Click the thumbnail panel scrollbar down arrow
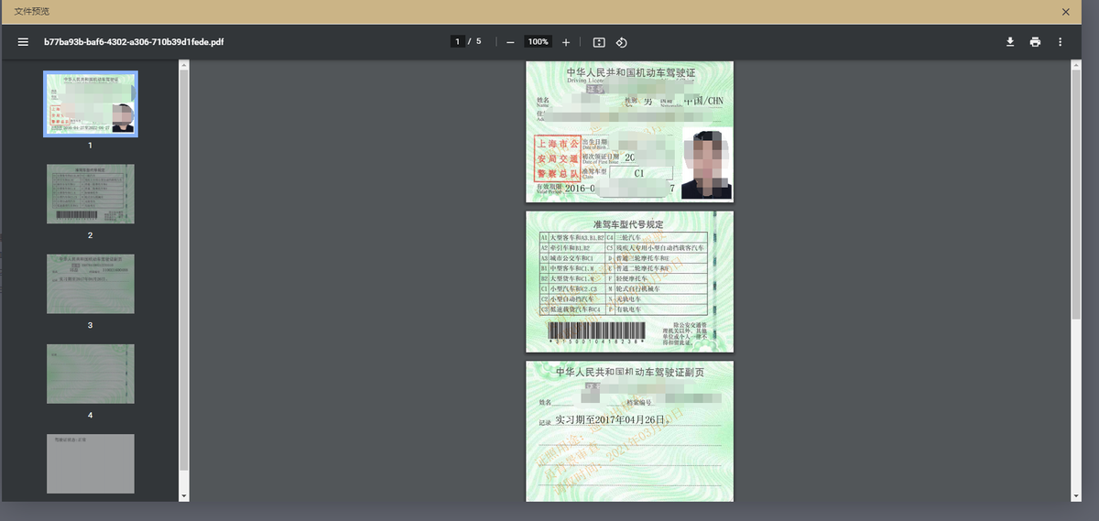1099x521 pixels. 184,496
